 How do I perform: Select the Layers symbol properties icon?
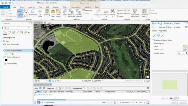point(158,35)
